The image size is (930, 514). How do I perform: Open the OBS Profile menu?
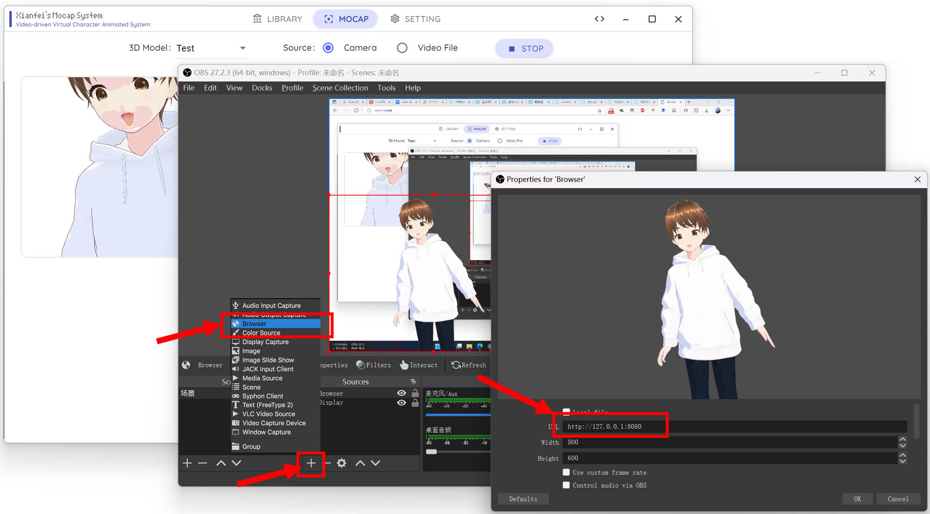point(292,88)
